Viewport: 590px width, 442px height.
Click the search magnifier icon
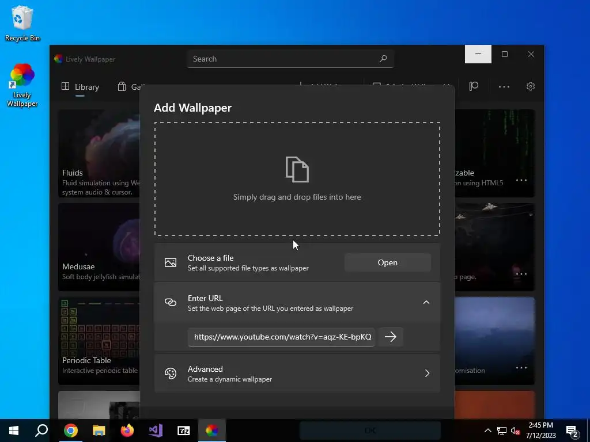383,59
